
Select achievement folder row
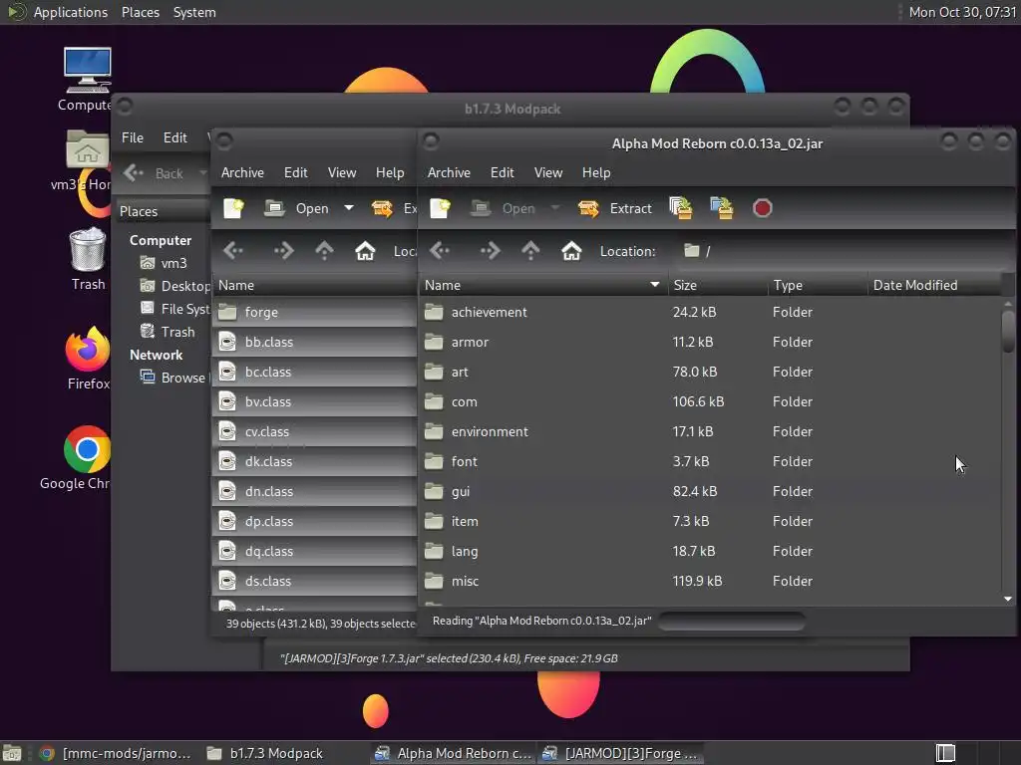point(710,312)
